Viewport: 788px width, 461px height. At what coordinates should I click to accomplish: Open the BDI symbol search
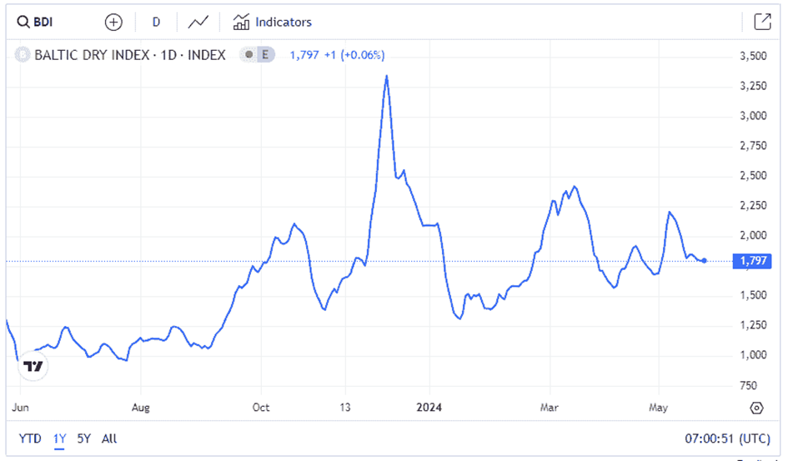click(x=35, y=23)
